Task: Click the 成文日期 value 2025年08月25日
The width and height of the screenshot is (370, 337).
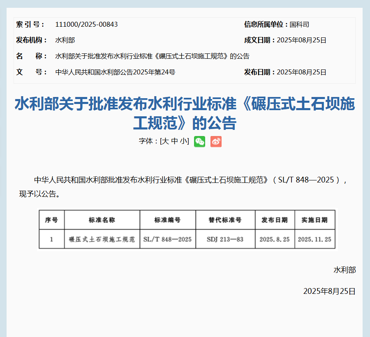Action: click(x=301, y=40)
